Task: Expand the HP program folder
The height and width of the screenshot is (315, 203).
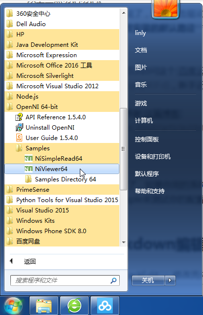Action: [x=62, y=35]
